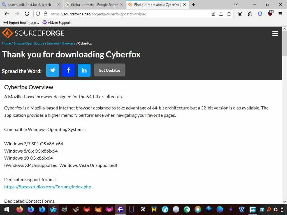The width and height of the screenshot is (287, 215).
Task: Reload the current page
Action: (27, 14)
